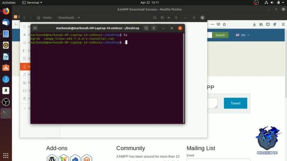The height and width of the screenshot is (161, 287).
Task: Open Firefox from the Ubuntu dock
Action: tap(6, 11)
